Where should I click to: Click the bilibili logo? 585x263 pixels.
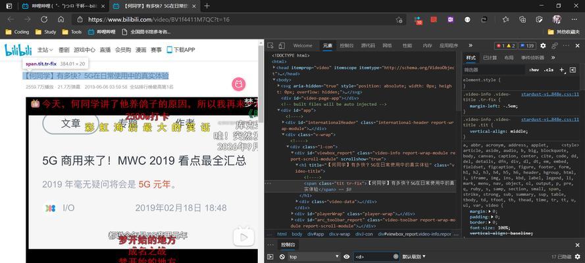point(18,49)
